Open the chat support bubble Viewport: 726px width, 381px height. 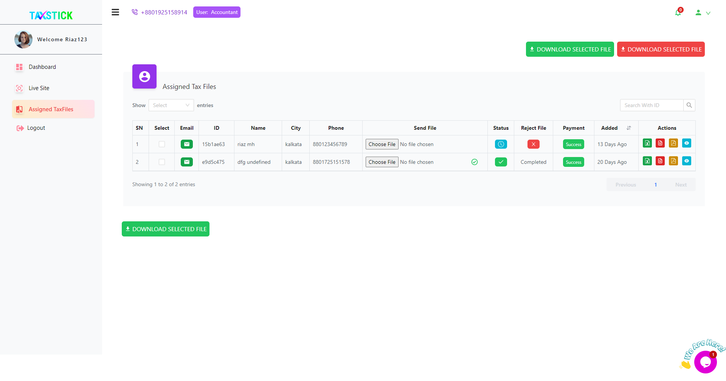[x=705, y=362]
